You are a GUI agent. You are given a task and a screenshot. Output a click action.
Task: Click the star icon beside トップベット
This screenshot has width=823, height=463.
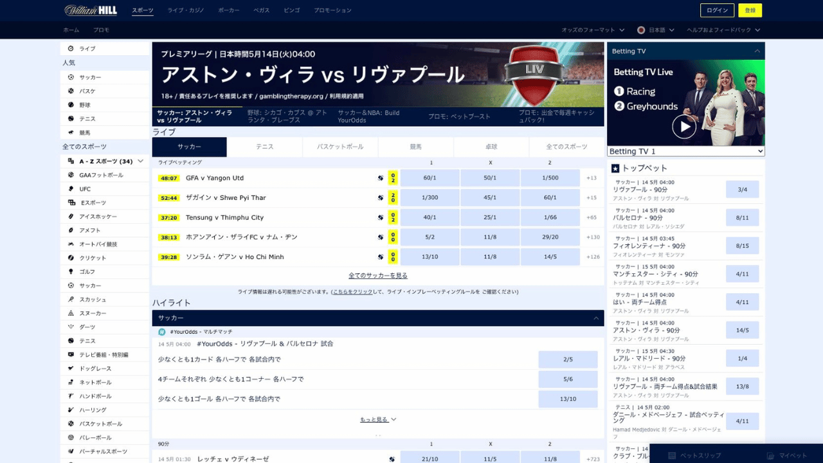coord(615,168)
